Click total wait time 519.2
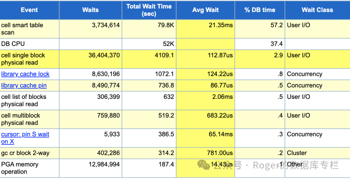 pos(166,116)
